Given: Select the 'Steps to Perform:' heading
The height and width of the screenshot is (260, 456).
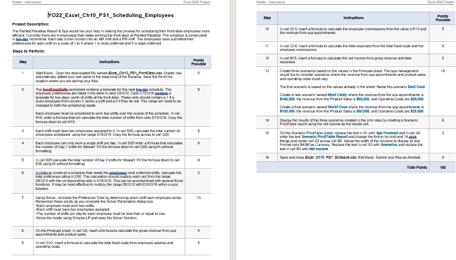Looking at the screenshot, I should (29, 51).
